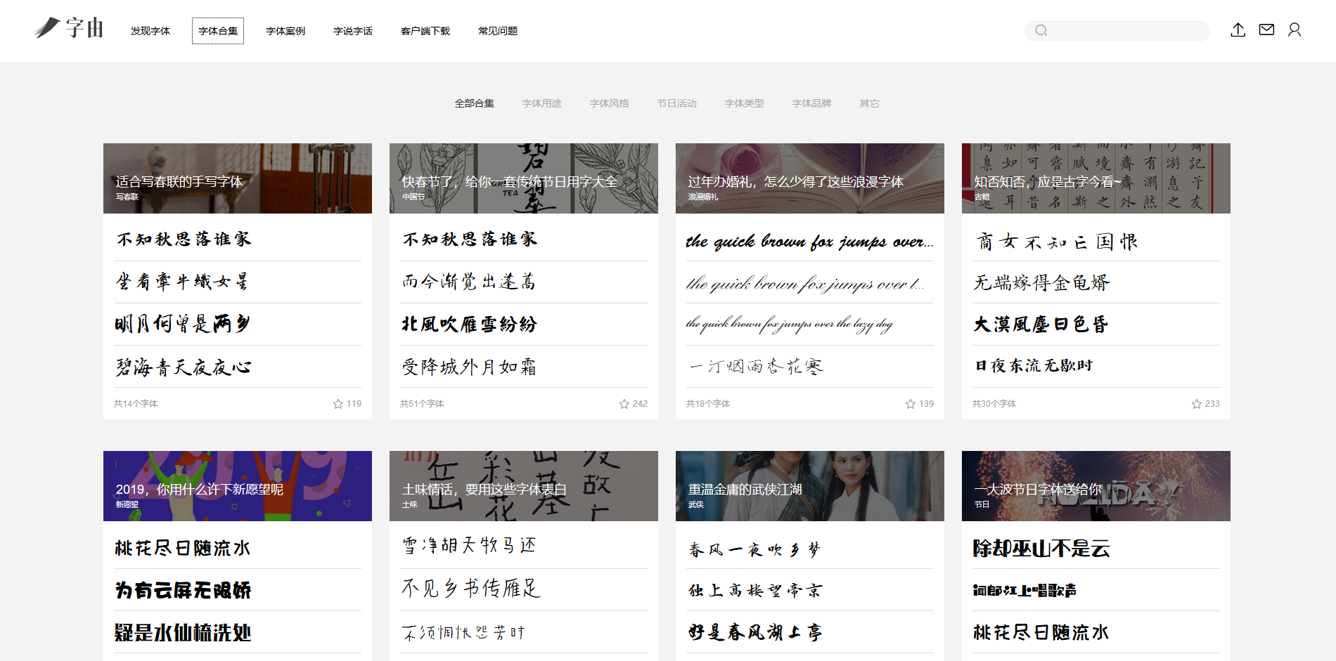Open 一大波节日字体送给你 collection banner
Viewport: 1336px width, 661px height.
pyautogui.click(x=1096, y=486)
